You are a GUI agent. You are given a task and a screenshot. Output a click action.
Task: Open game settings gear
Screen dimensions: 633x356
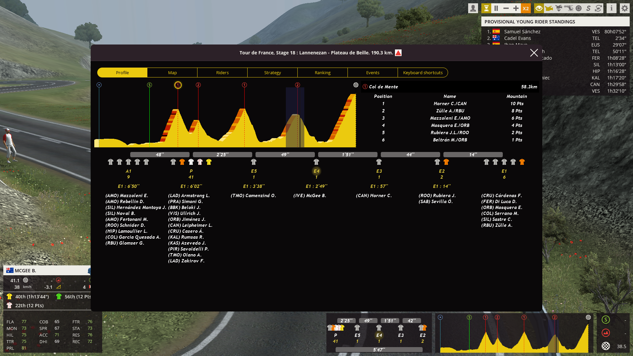pyautogui.click(x=625, y=8)
